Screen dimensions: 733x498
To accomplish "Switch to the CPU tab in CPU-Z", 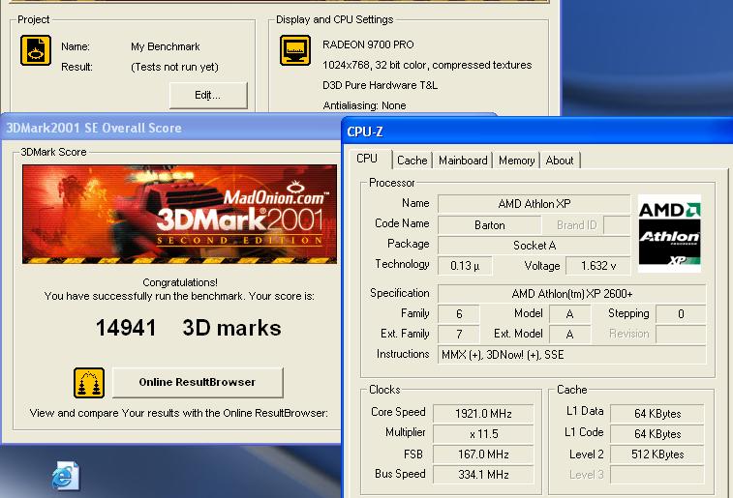I will pyautogui.click(x=367, y=159).
